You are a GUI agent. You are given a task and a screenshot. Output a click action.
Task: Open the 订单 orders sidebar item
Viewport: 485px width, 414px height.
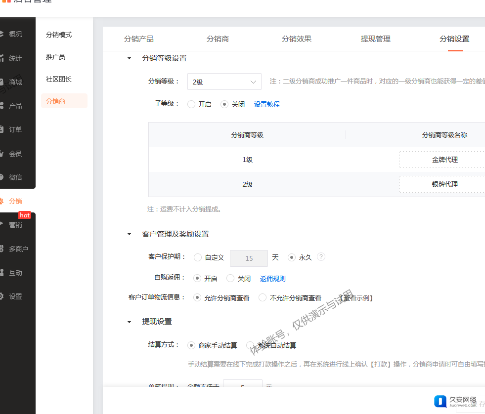click(15, 129)
